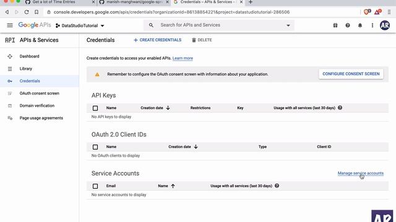Click the OAuth Type column header
396x222 pixels.
262,147
